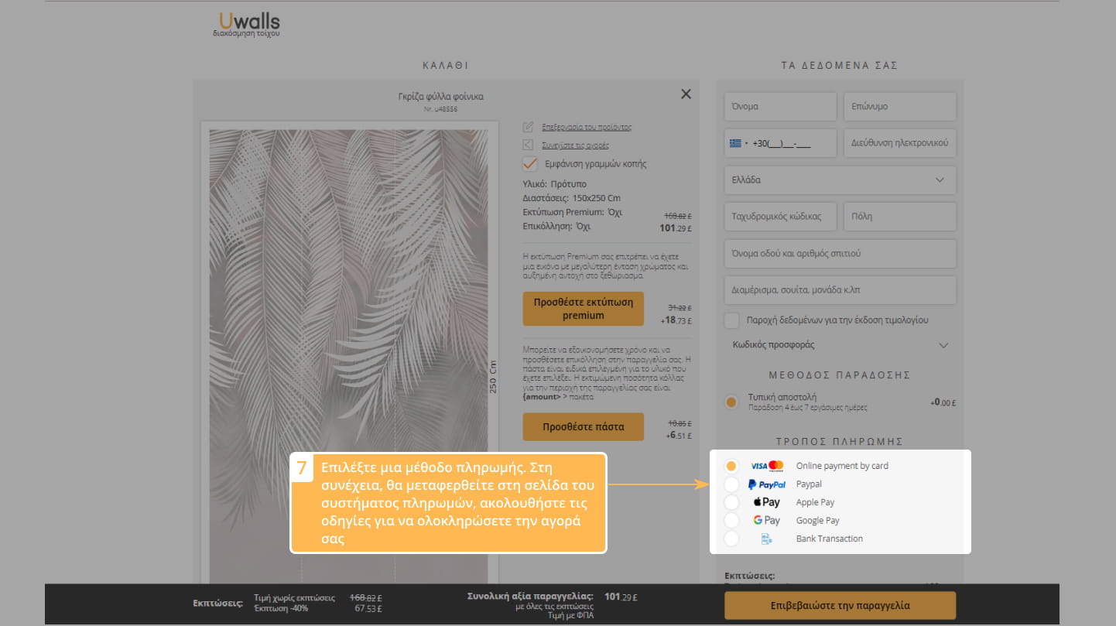The width and height of the screenshot is (1116, 626).
Task: Toggle the cut lines display checkbox
Action: (x=530, y=164)
